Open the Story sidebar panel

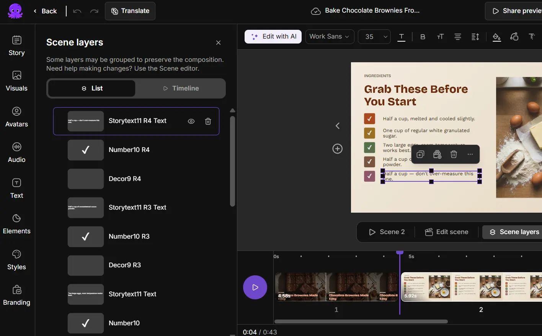coord(16,46)
